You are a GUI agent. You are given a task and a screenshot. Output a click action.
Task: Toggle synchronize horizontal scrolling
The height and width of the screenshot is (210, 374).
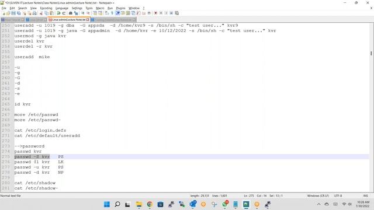pyautogui.click(x=100, y=13)
